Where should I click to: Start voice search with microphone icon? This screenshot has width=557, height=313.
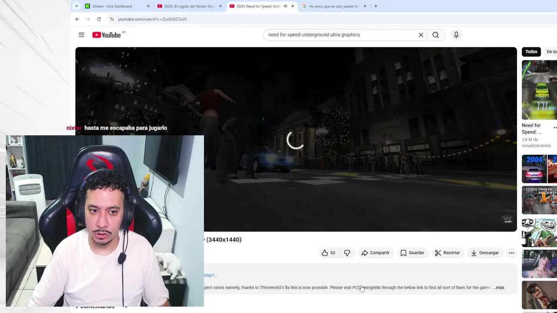[456, 35]
